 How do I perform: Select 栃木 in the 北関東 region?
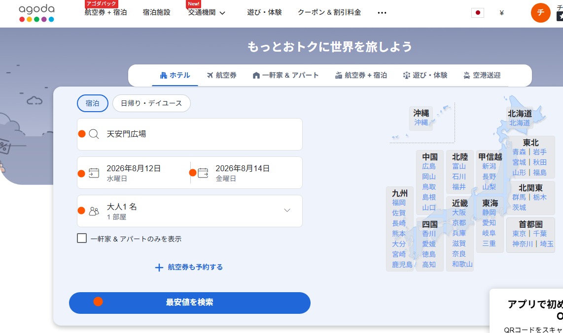coord(540,197)
